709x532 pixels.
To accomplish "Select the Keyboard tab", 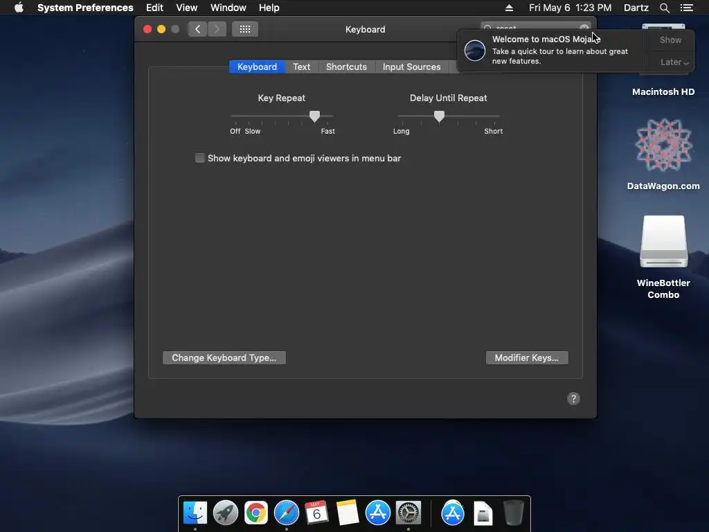I will tap(257, 66).
